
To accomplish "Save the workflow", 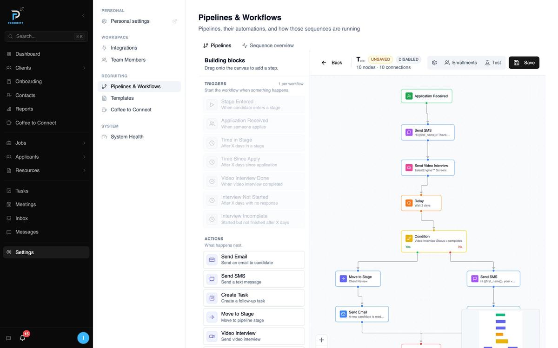I will click(x=524, y=63).
